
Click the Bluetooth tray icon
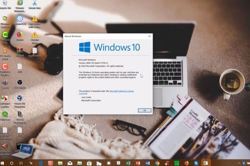pos(243,163)
